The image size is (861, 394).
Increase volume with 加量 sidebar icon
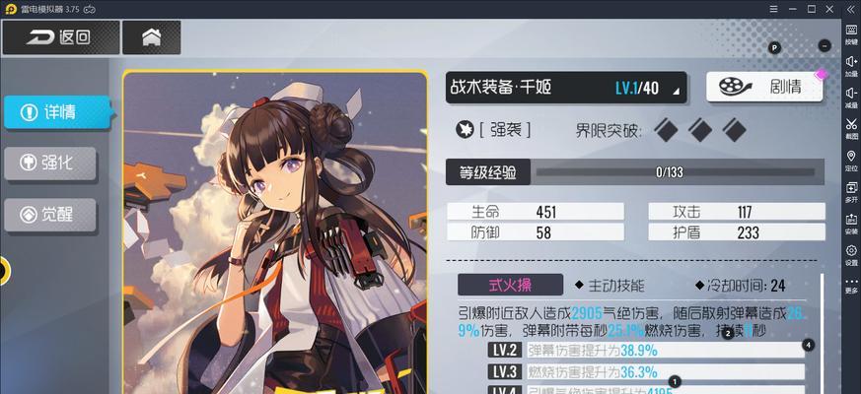tap(851, 66)
